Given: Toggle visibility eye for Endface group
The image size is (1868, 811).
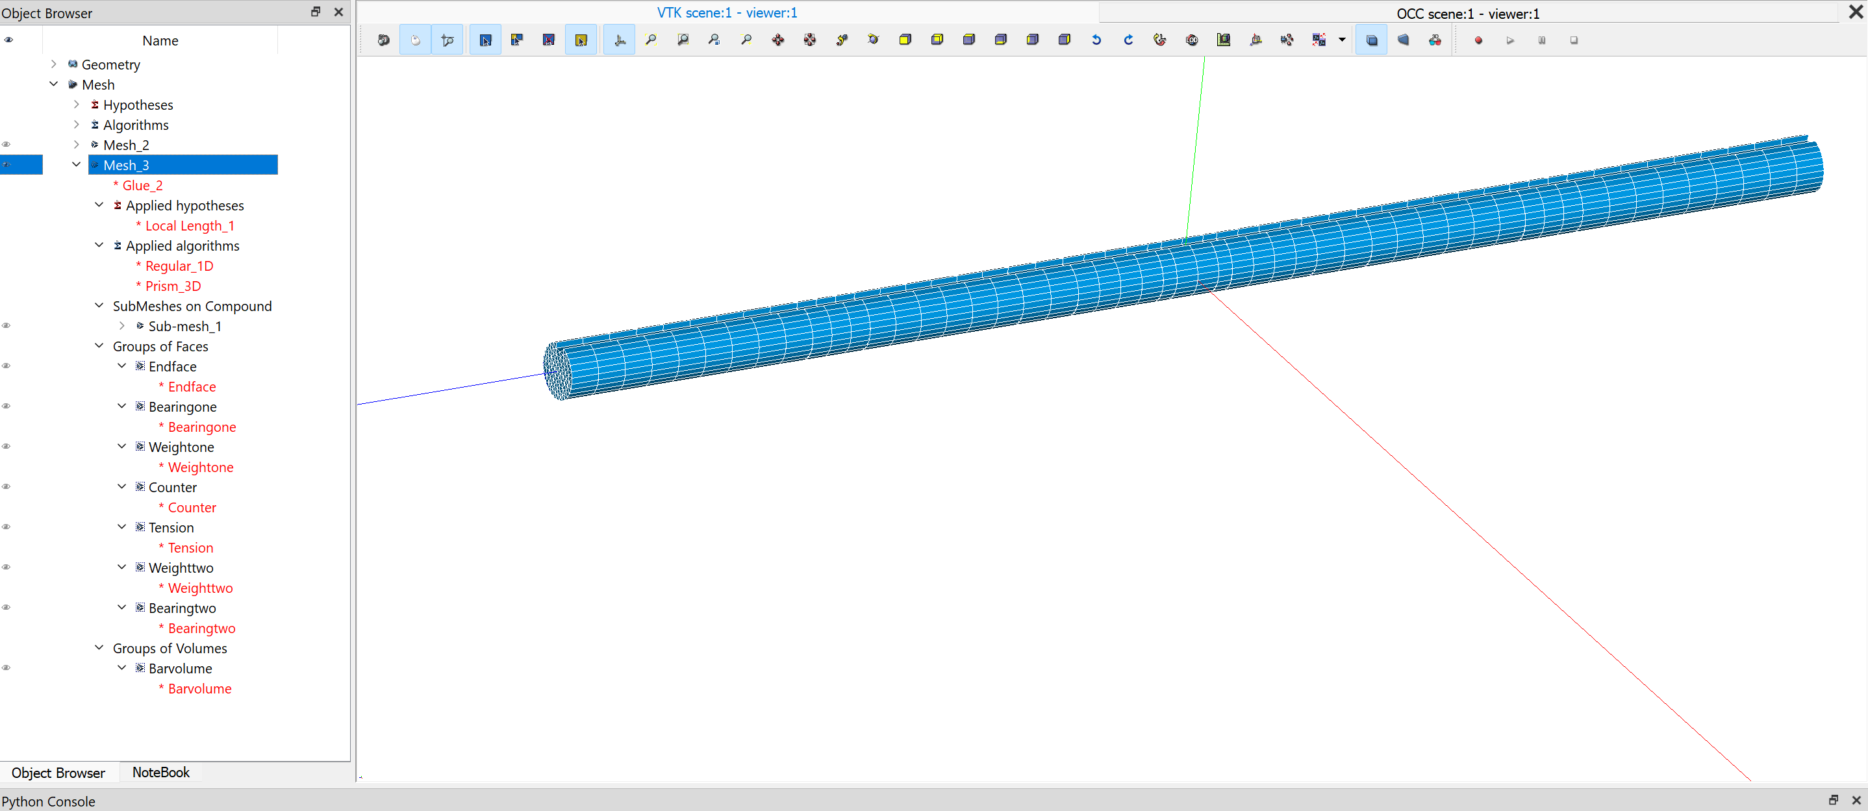Looking at the screenshot, I should coord(7,367).
